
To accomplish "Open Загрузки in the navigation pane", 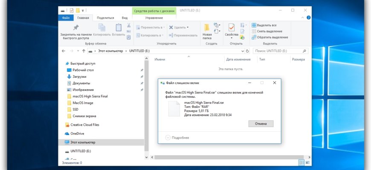I will coord(77,76).
